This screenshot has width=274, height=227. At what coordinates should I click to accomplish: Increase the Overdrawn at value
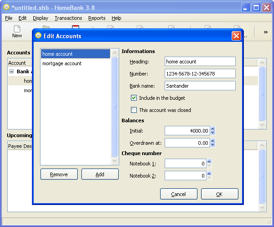coord(213,141)
